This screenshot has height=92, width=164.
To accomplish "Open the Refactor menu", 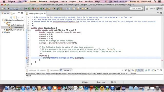I will 43,2.
